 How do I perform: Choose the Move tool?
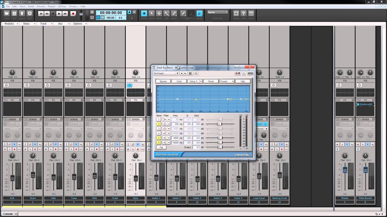(x=159, y=13)
